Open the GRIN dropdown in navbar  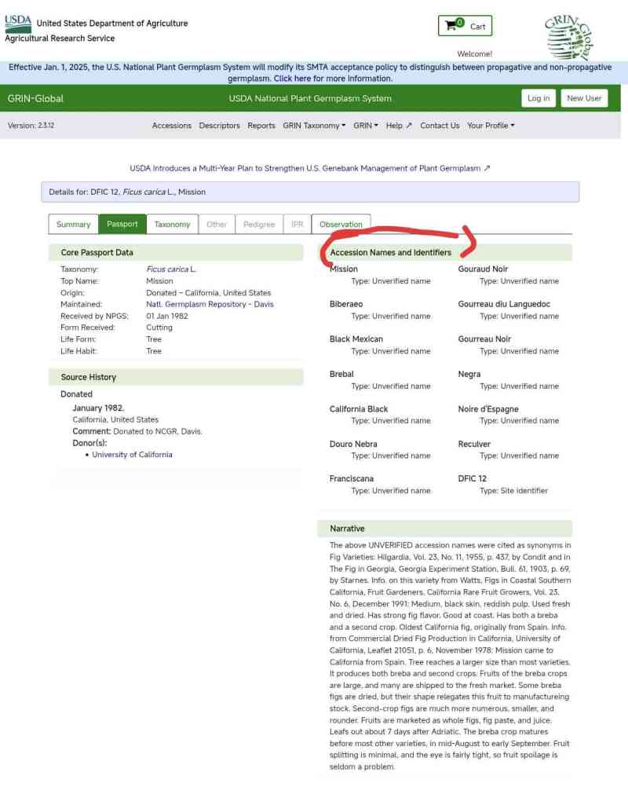point(365,126)
